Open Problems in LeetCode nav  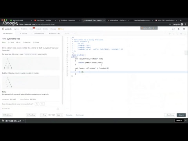tap(24, 29)
